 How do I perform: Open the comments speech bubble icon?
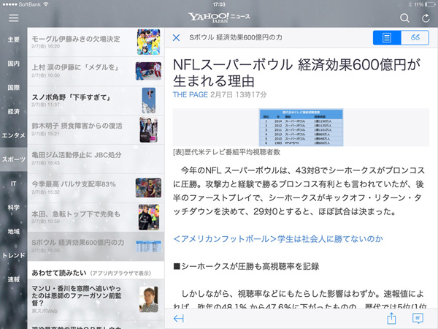pos(418,319)
